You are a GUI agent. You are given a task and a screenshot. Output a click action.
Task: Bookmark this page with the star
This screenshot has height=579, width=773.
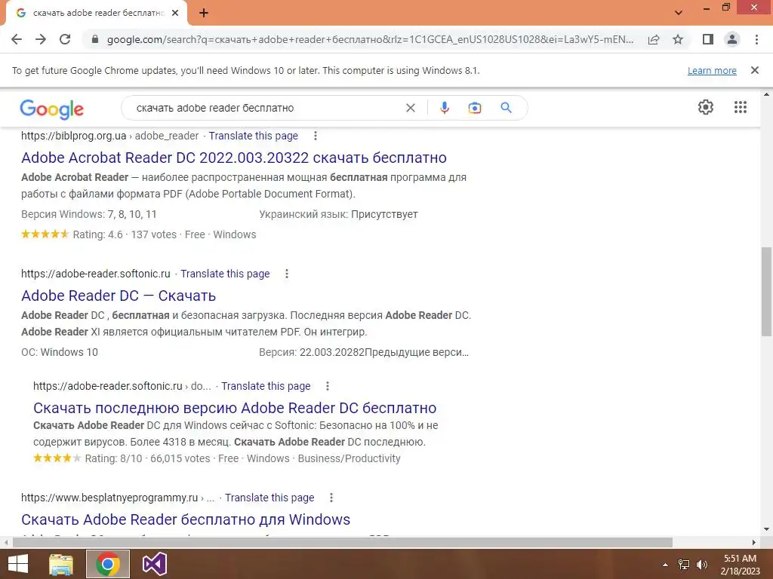point(678,39)
